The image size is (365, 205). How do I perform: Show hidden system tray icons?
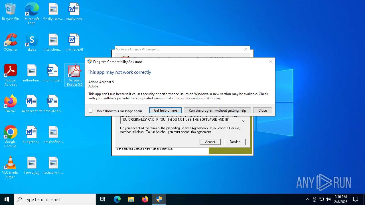click(308, 199)
